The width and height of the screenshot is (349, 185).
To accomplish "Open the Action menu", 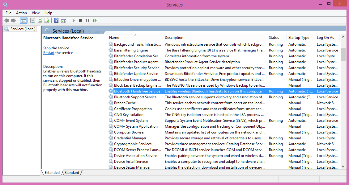I will tap(21, 13).
